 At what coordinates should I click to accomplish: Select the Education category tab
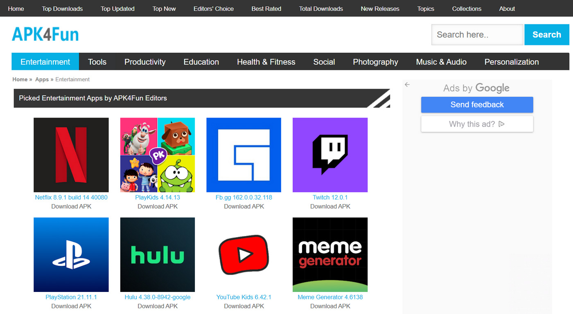201,62
